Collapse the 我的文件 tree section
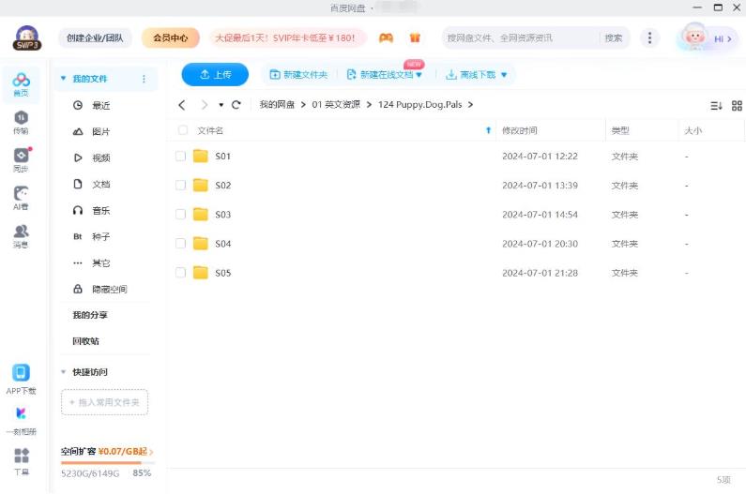The width and height of the screenshot is (746, 494). (63, 79)
